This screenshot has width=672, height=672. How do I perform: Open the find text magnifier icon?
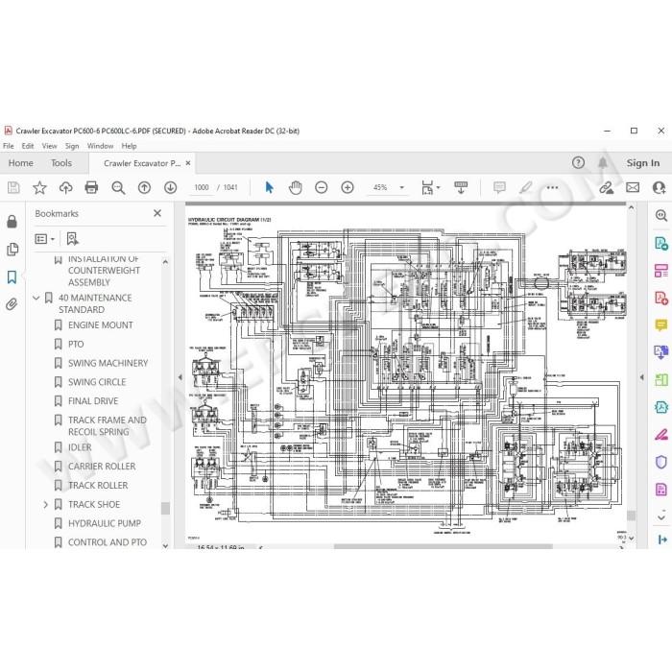click(x=118, y=187)
